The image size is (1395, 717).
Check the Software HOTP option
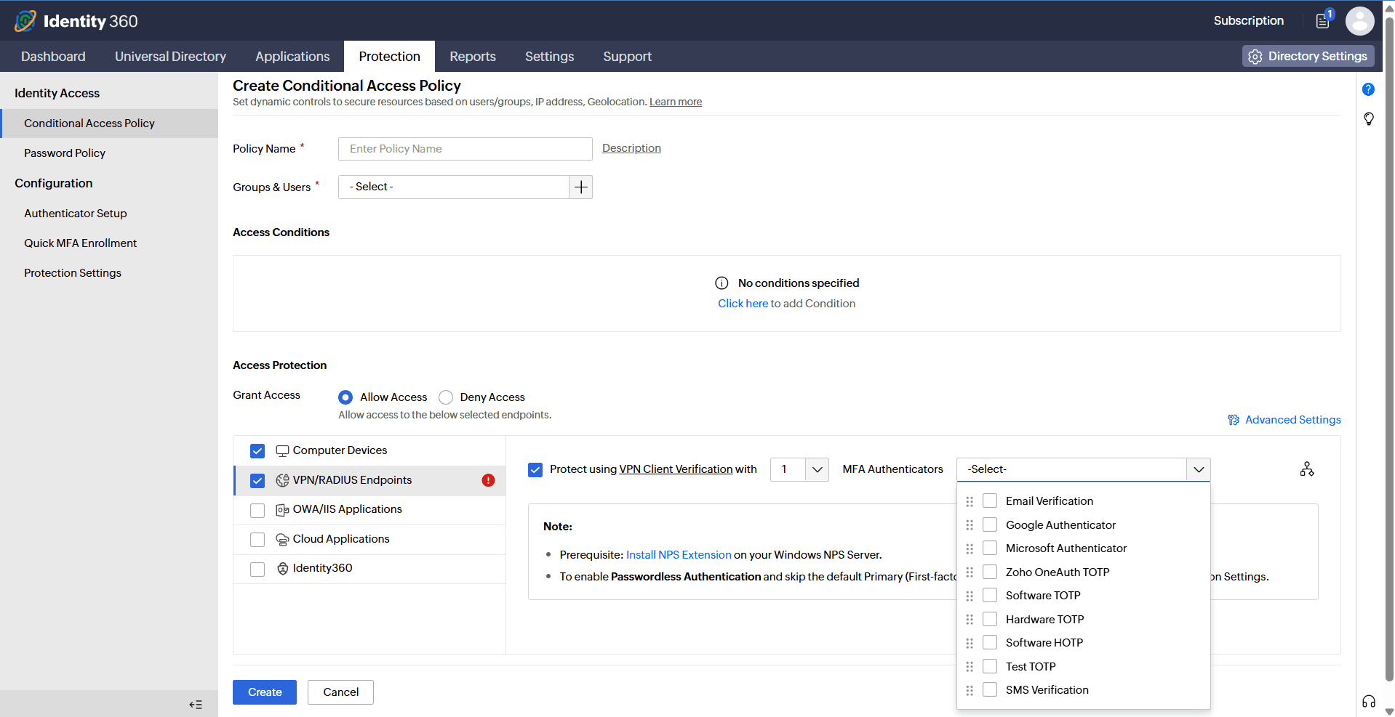990,642
